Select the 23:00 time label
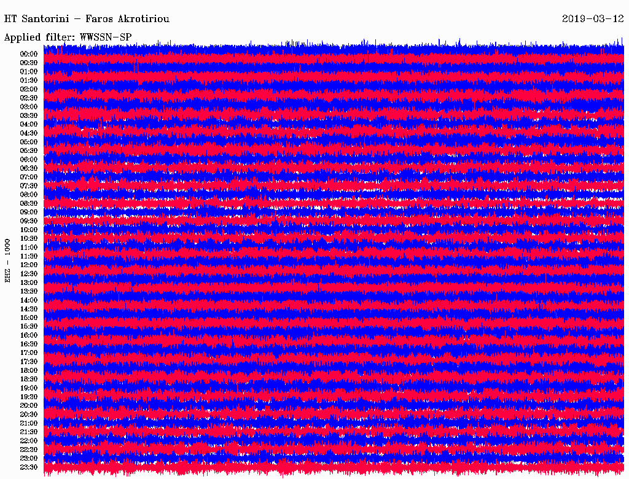 [x=29, y=459]
